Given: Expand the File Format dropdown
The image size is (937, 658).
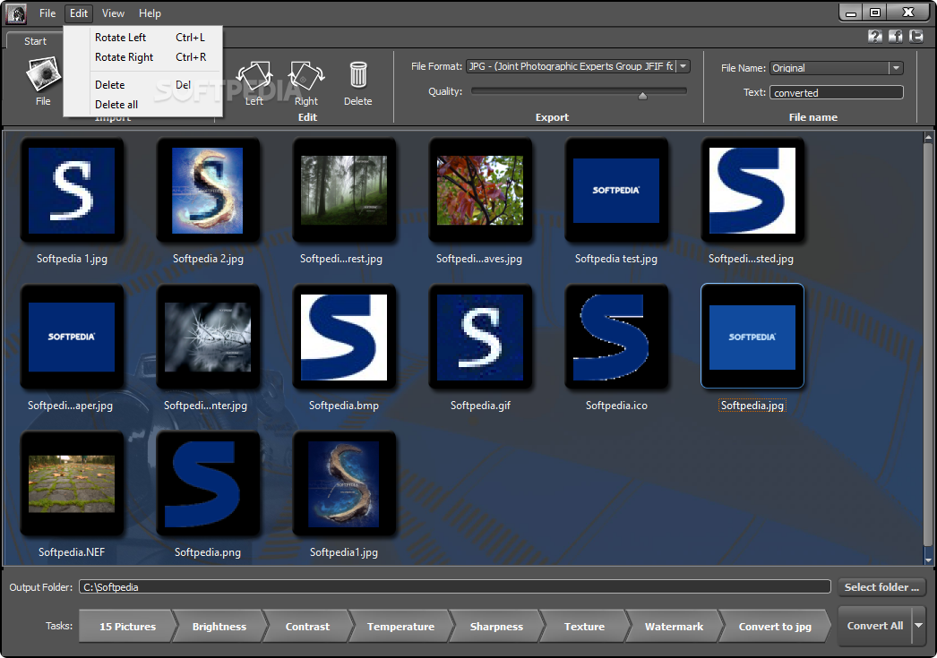Looking at the screenshot, I should click(683, 66).
